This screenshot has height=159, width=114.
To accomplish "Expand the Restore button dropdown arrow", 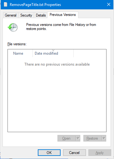I will point(104,138).
